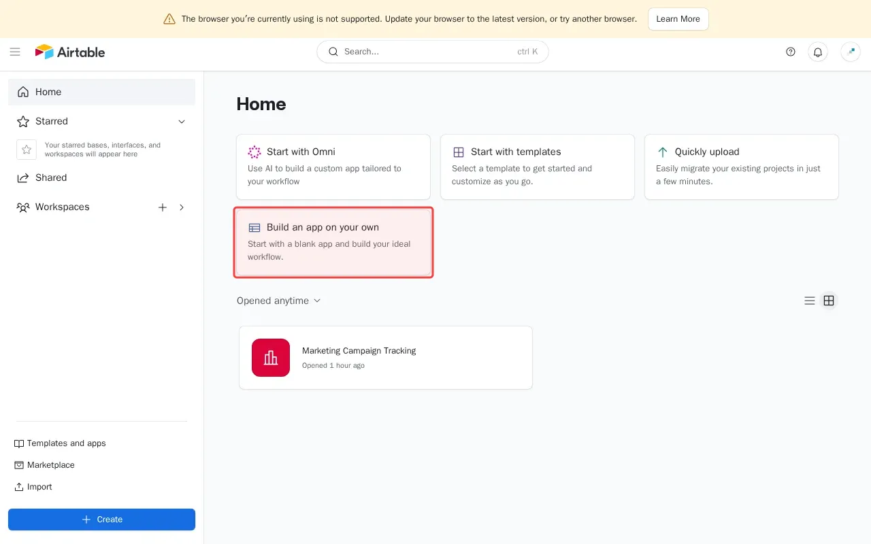Image resolution: width=871 pixels, height=544 pixels.
Task: Select Shared in the sidebar
Action: (x=51, y=177)
